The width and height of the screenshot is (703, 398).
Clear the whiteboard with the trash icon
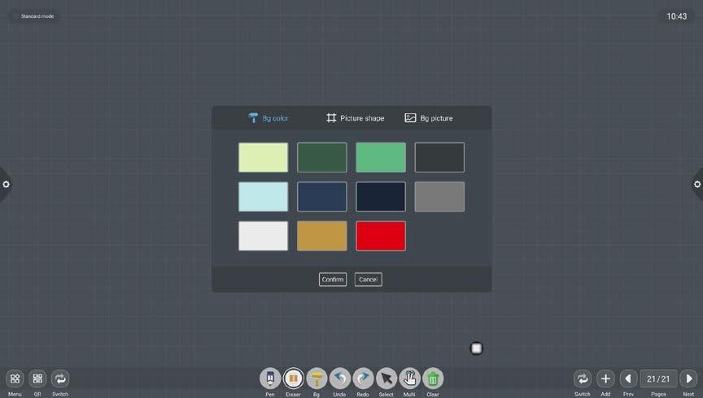click(x=433, y=378)
